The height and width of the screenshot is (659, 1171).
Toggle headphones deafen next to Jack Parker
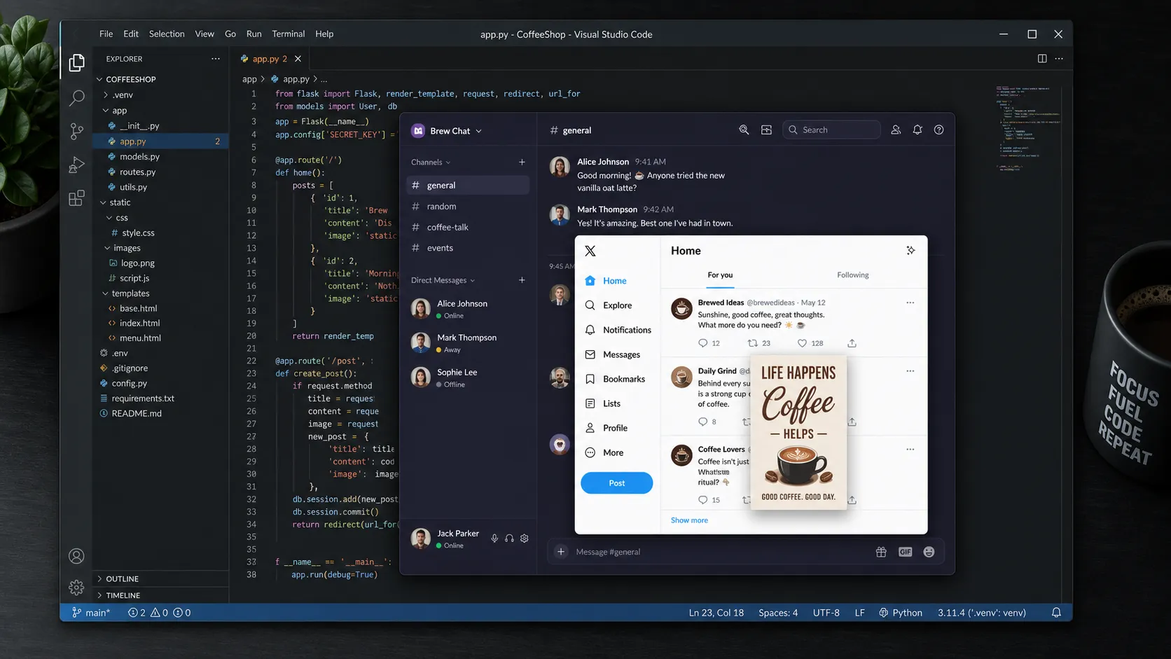(x=509, y=539)
